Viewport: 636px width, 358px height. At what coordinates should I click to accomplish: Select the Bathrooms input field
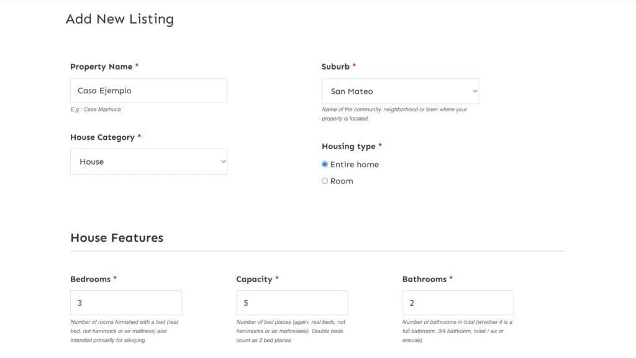coord(458,303)
